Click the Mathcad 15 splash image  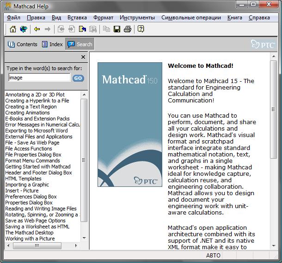[129, 125]
